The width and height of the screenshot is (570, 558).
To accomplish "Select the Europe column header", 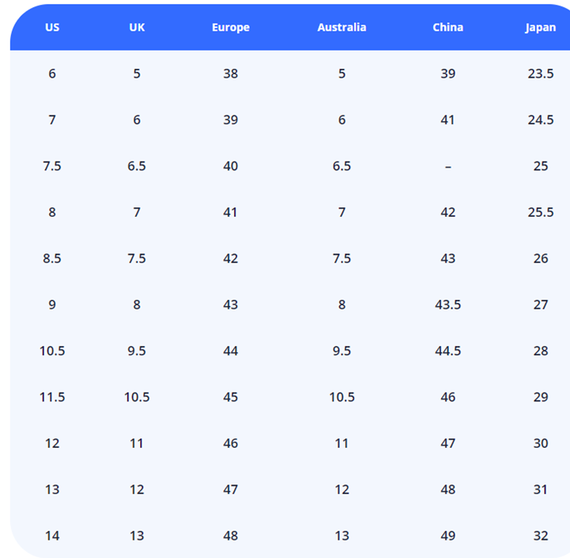I will pyautogui.click(x=230, y=27).
